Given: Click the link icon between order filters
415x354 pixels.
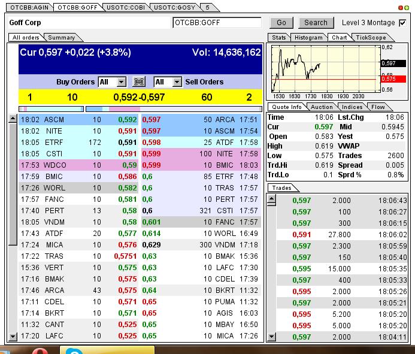Looking at the screenshot, I should pos(139,82).
